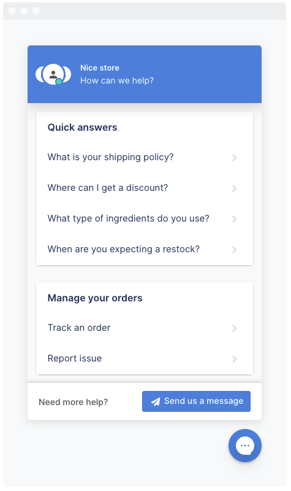291x491 pixels.
Task: Expand chevron beside shipping policy question
Action: coord(234,158)
